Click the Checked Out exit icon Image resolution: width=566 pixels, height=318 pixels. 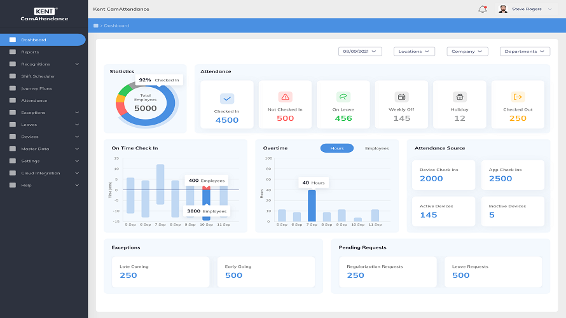point(518,97)
